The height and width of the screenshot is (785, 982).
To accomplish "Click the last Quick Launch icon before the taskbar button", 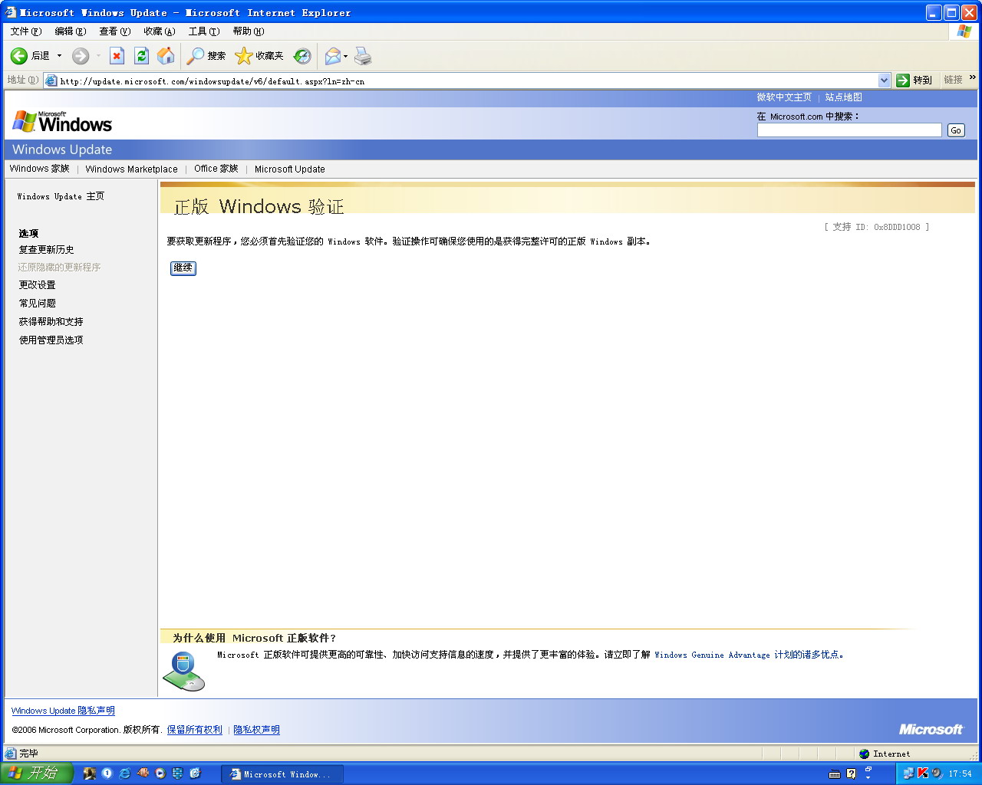I will pos(195,774).
